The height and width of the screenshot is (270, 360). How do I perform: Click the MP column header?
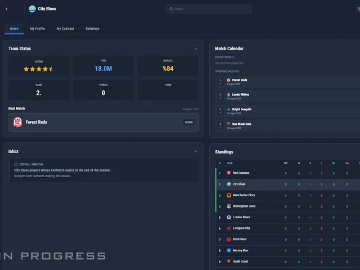click(286, 163)
